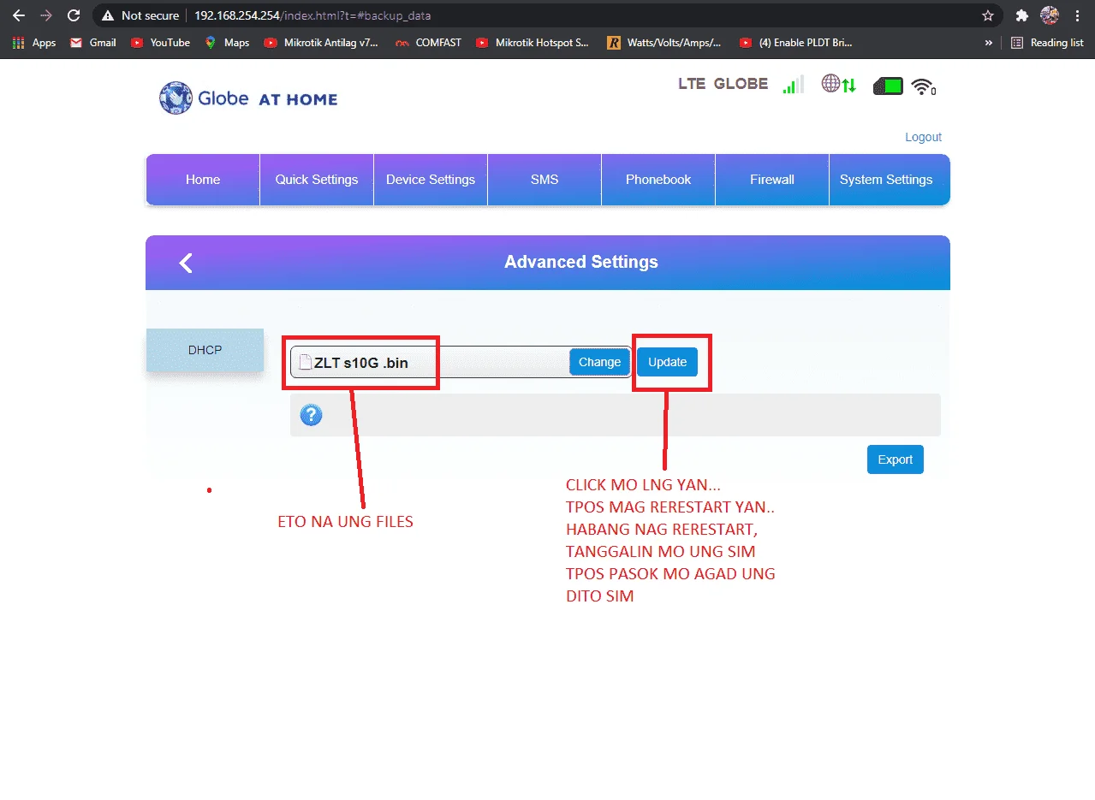The image size is (1095, 800).
Task: Go forward with the browser forward arrow
Action: [46, 15]
